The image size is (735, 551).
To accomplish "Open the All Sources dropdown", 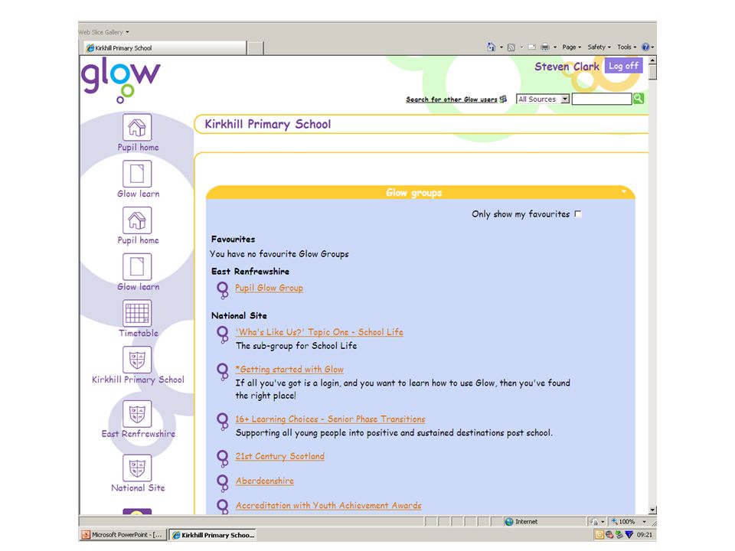I will click(x=543, y=99).
